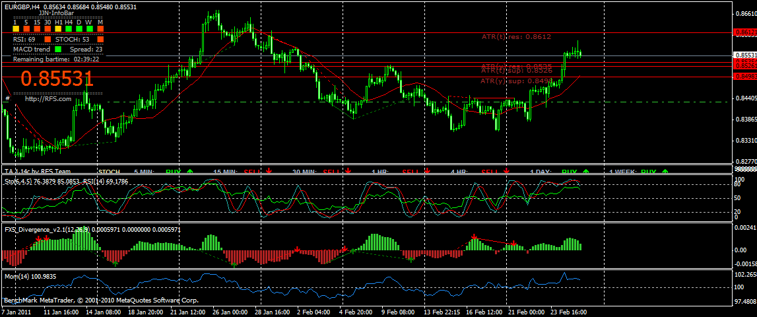Click the 7 Jan 2011 date label

click(x=17, y=312)
